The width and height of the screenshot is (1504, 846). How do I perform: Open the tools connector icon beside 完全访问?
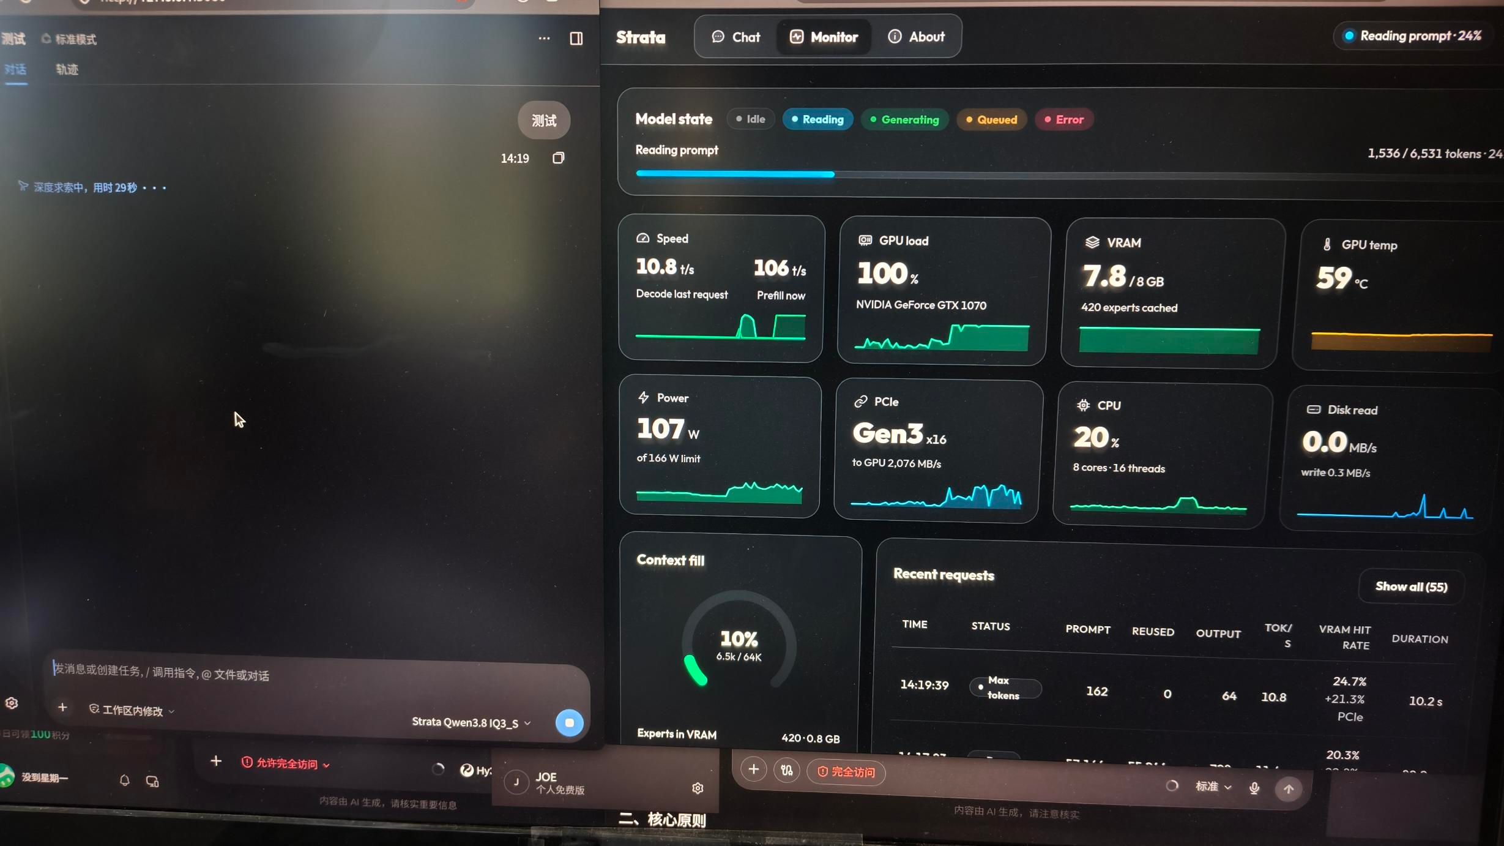click(787, 770)
